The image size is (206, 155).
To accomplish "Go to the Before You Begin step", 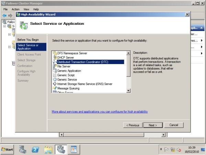I will click(x=28, y=40).
